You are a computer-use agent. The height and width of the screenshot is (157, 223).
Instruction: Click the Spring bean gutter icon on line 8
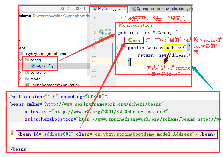click(102, 32)
